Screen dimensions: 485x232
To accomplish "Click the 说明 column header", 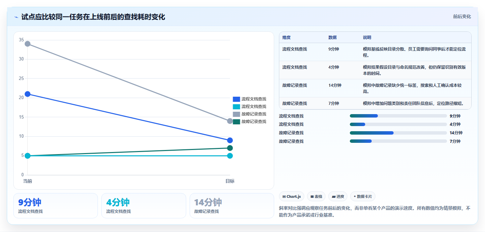I will 367,38.
